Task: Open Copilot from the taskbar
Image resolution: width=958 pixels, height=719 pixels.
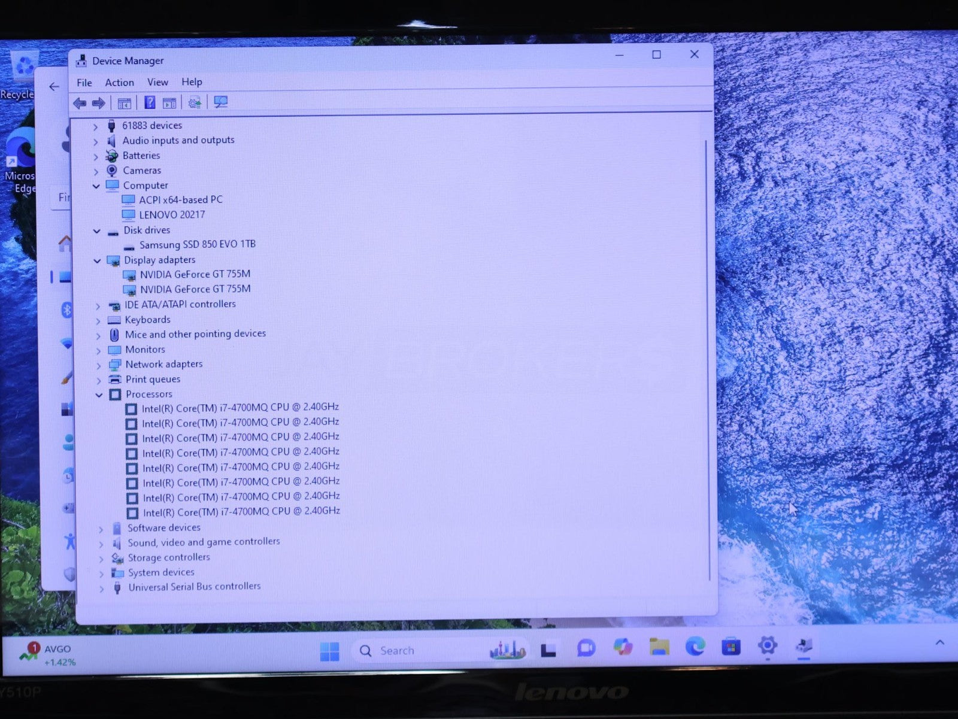Action: (x=623, y=647)
